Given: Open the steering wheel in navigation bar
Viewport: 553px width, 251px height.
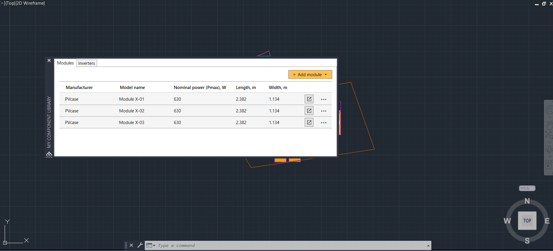Looking at the screenshot, I should (549, 110).
